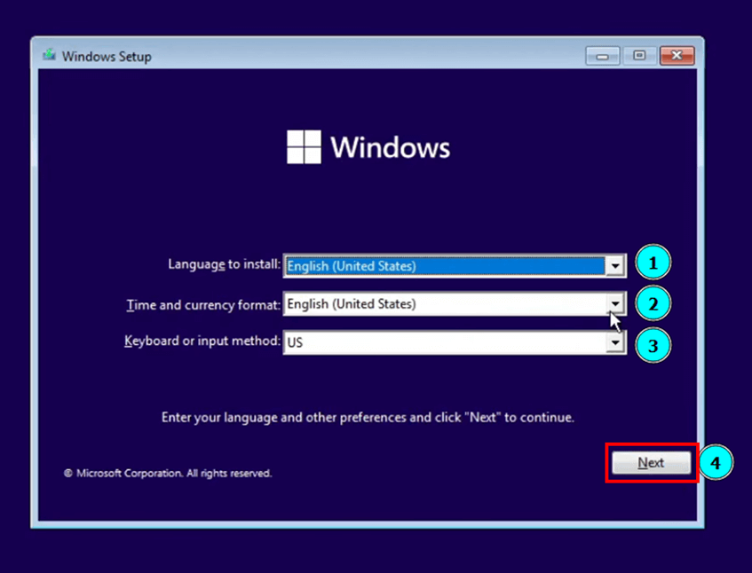Click the Windows Setup title bar icon
752x573 pixels.
[x=50, y=55]
